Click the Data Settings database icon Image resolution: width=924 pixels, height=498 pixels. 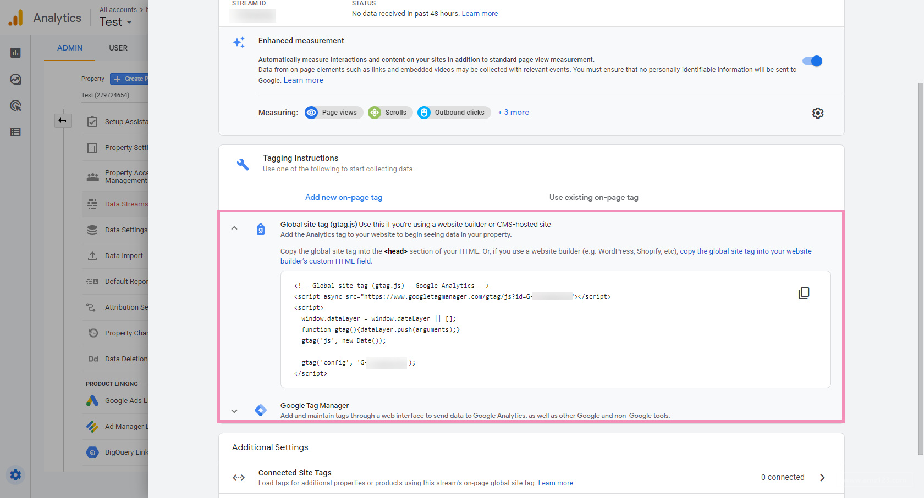pos(92,230)
